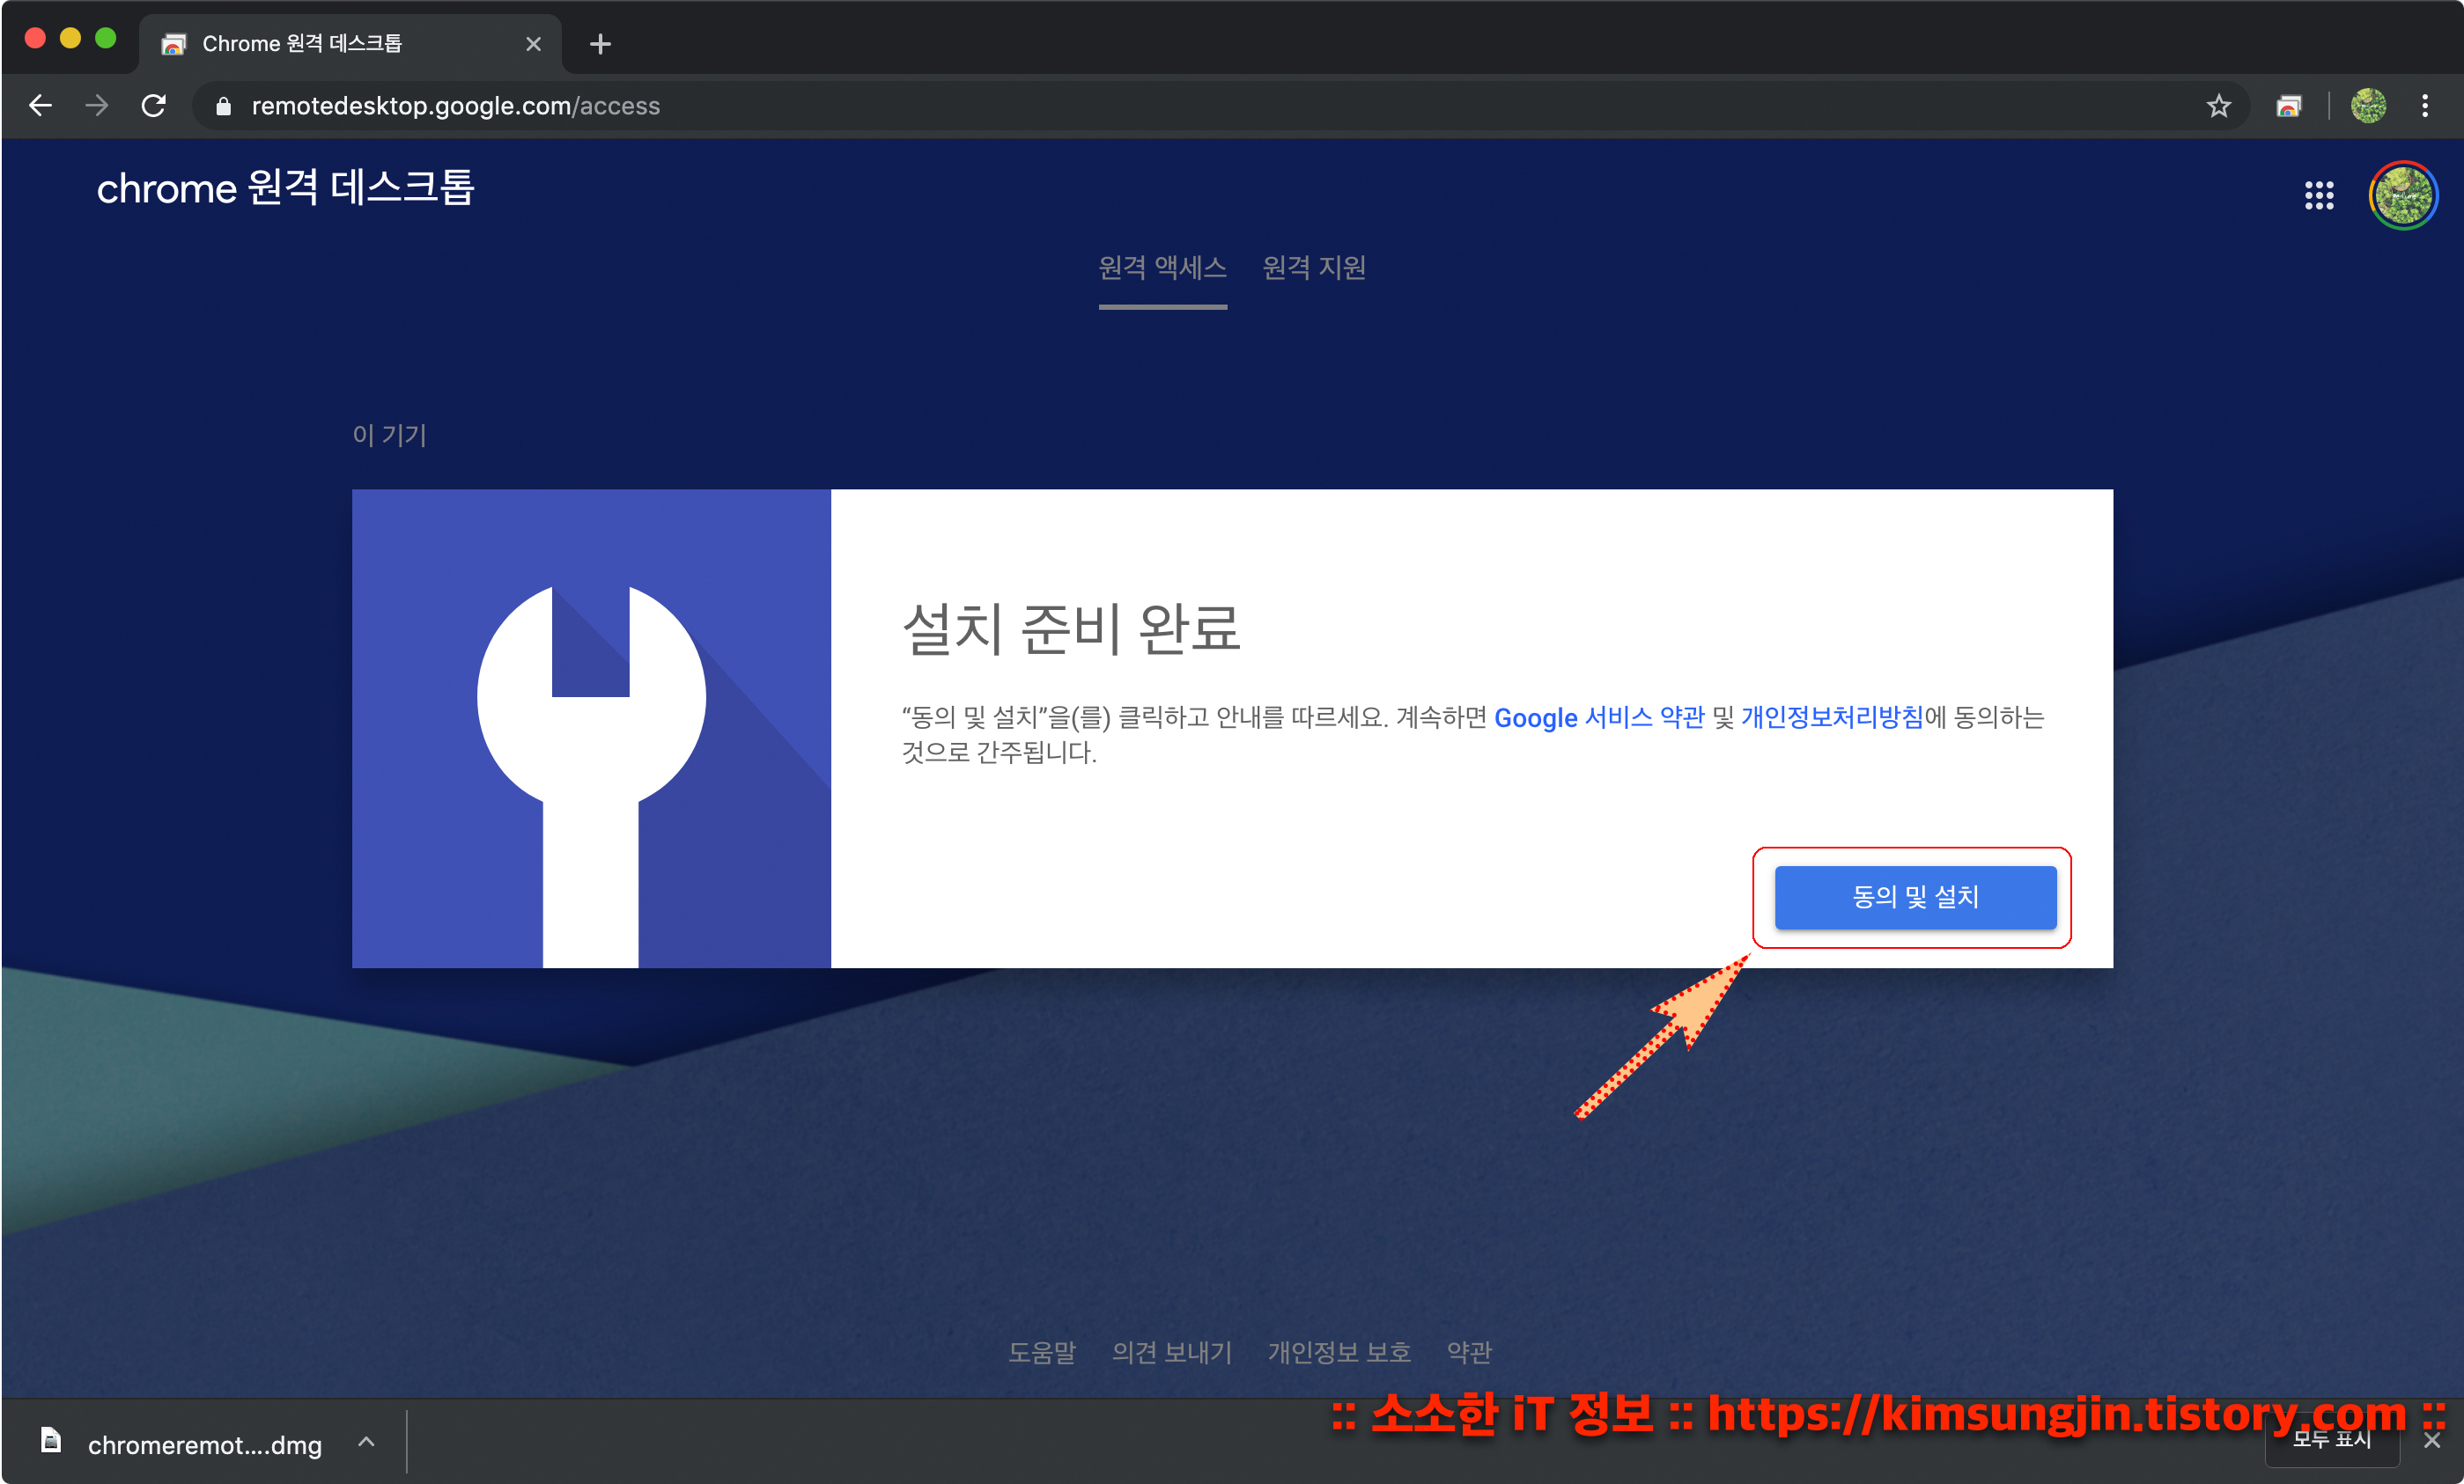2464x1484 pixels.
Task: Open Google apps grid launcher
Action: point(2318,195)
